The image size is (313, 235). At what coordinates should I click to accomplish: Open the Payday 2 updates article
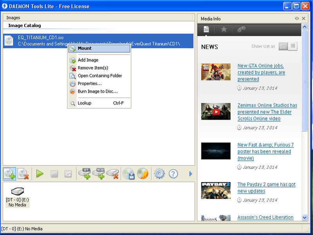click(x=266, y=188)
